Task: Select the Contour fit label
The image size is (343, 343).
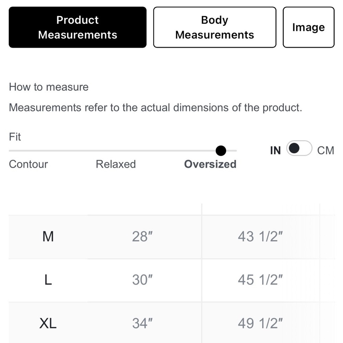Action: (28, 164)
